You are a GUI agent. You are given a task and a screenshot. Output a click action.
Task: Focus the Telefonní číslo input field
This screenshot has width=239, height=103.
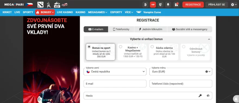[181, 84]
